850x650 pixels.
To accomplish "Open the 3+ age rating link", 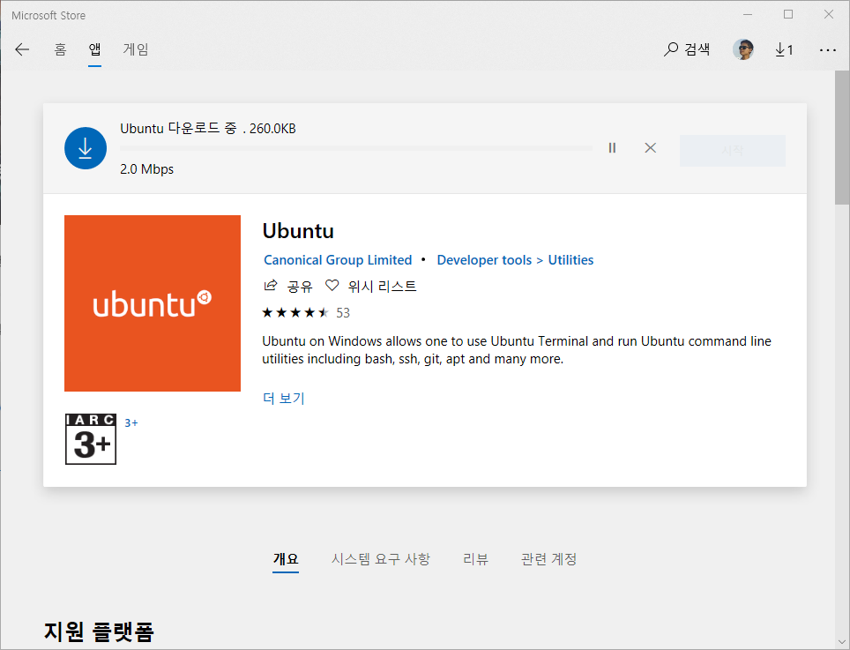I will pyautogui.click(x=131, y=422).
